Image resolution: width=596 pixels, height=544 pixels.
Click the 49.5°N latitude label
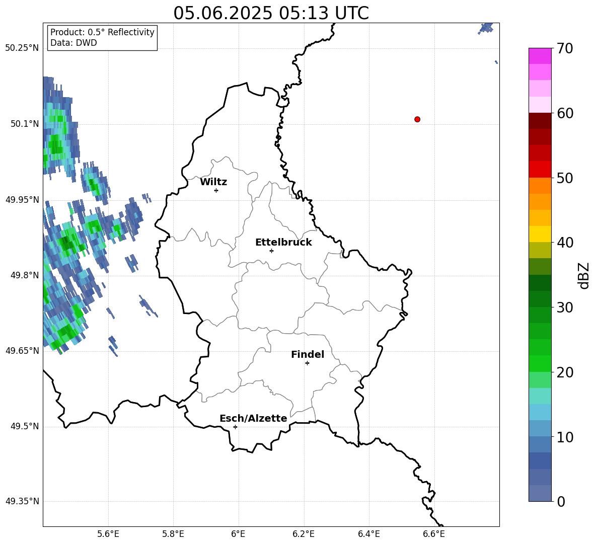[x=25, y=426]
